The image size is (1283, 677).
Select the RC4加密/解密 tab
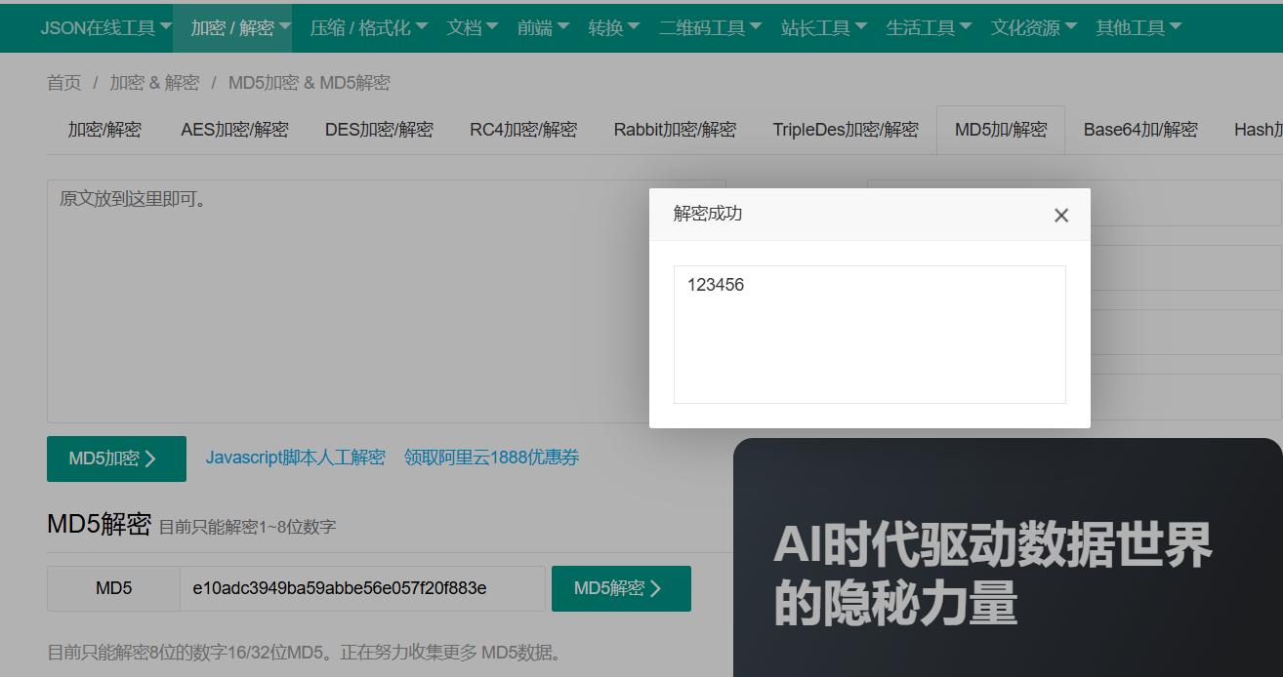(522, 129)
